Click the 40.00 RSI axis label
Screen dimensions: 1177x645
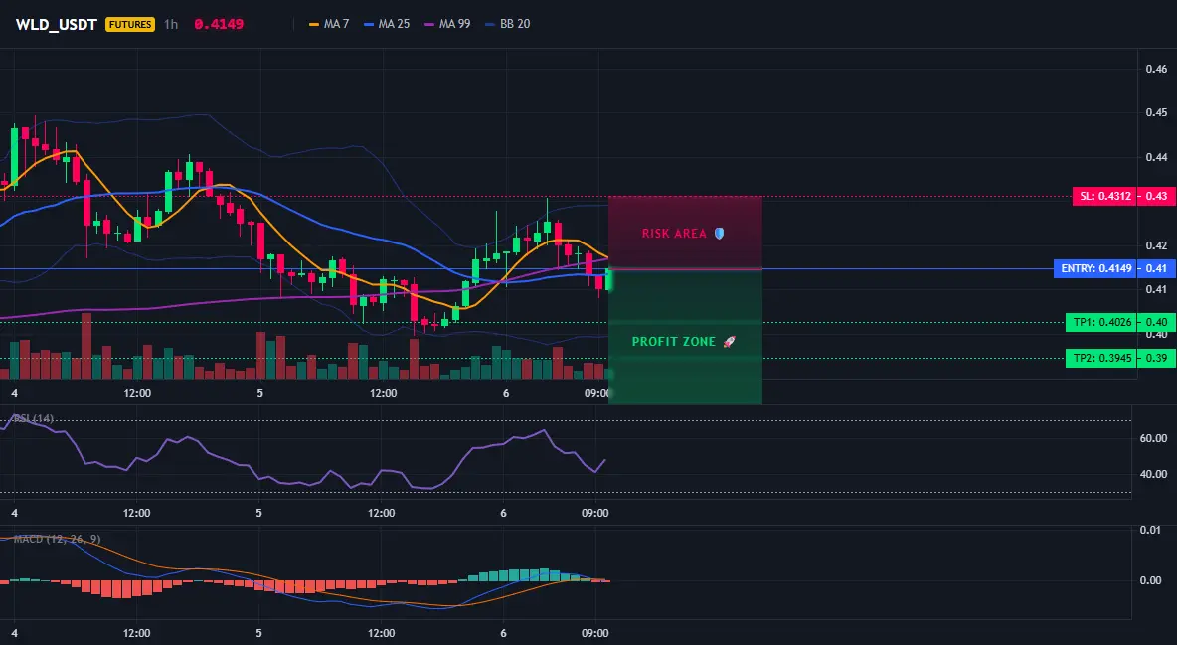(1154, 474)
